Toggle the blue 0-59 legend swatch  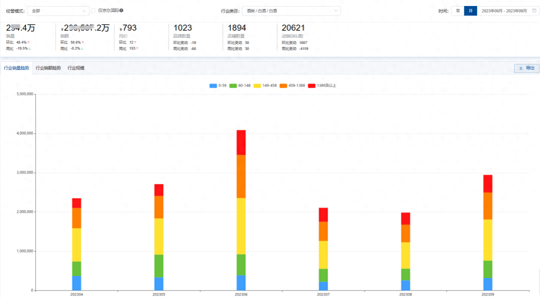[213, 86]
